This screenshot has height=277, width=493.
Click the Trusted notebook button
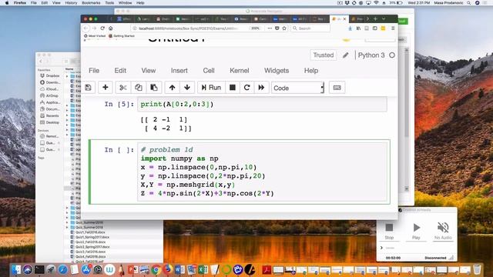(324, 55)
